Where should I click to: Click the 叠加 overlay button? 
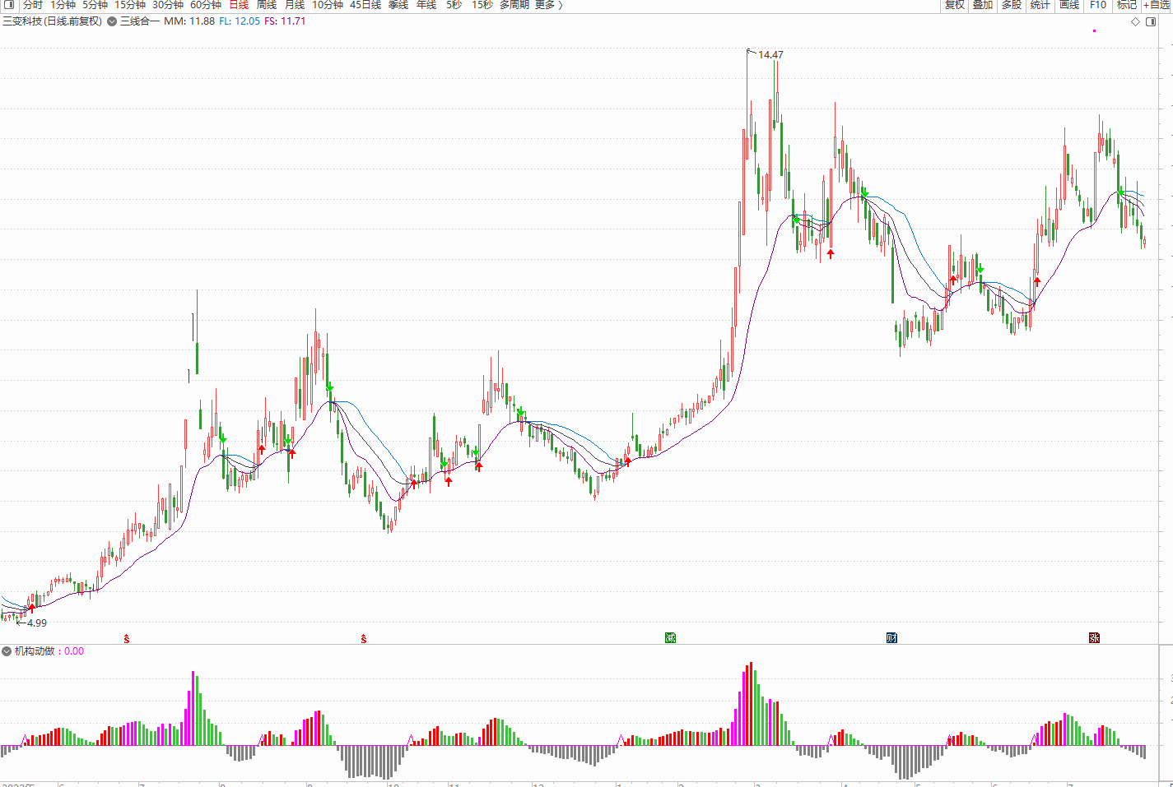983,5
